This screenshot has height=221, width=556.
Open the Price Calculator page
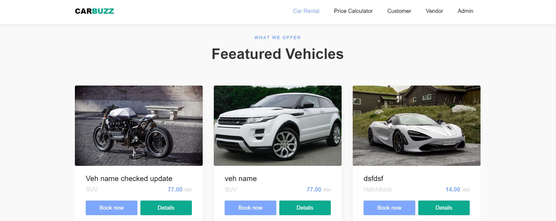[x=353, y=11]
